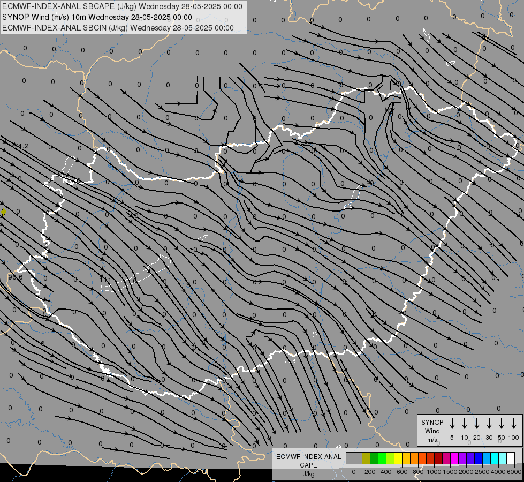Pick the amber swatch after 600
Image resolution: width=524 pixels, height=482 pixels.
pos(406,458)
